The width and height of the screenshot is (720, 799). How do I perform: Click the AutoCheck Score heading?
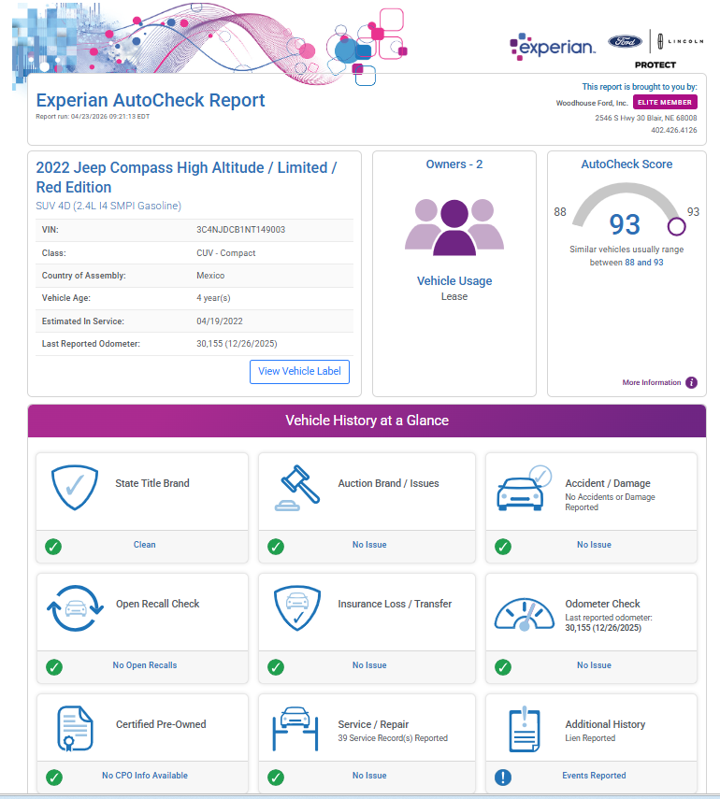pos(626,164)
